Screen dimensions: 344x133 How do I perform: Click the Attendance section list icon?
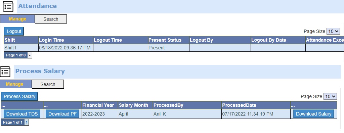click(8, 6)
